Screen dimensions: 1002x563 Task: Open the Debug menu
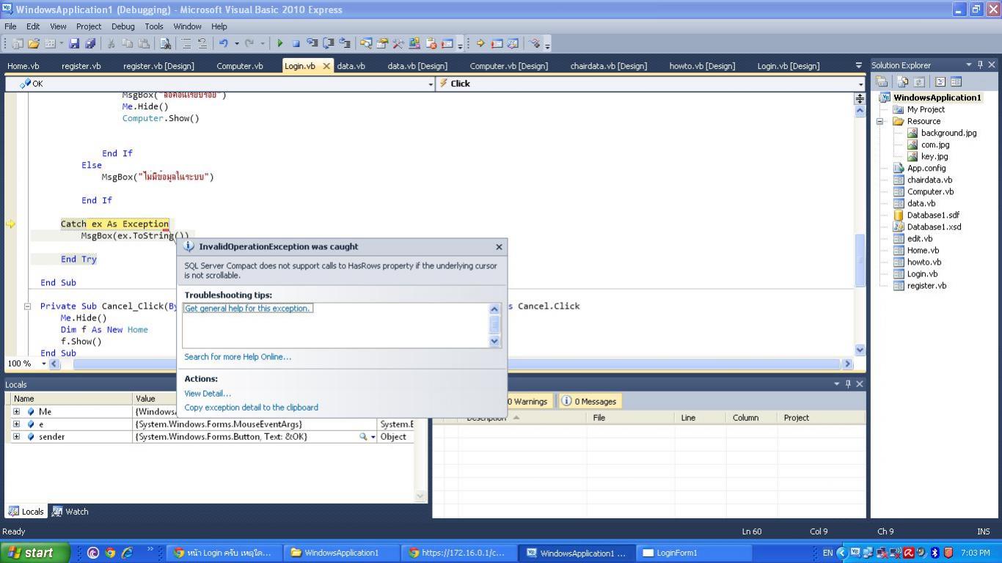pos(122,26)
